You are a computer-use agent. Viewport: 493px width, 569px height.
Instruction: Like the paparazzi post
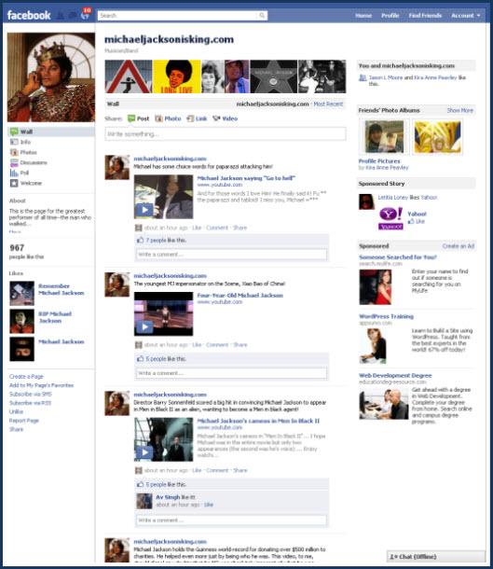(x=197, y=228)
